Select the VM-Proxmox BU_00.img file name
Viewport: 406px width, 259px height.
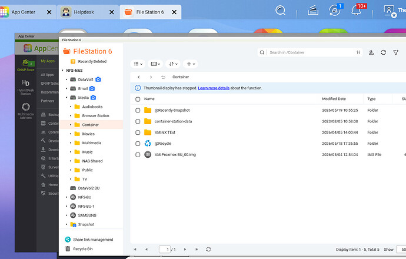click(x=175, y=155)
